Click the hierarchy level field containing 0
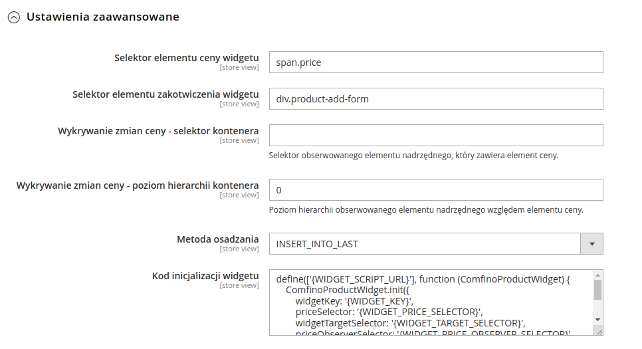Image resolution: width=642 pixels, height=349 pixels. click(435, 190)
